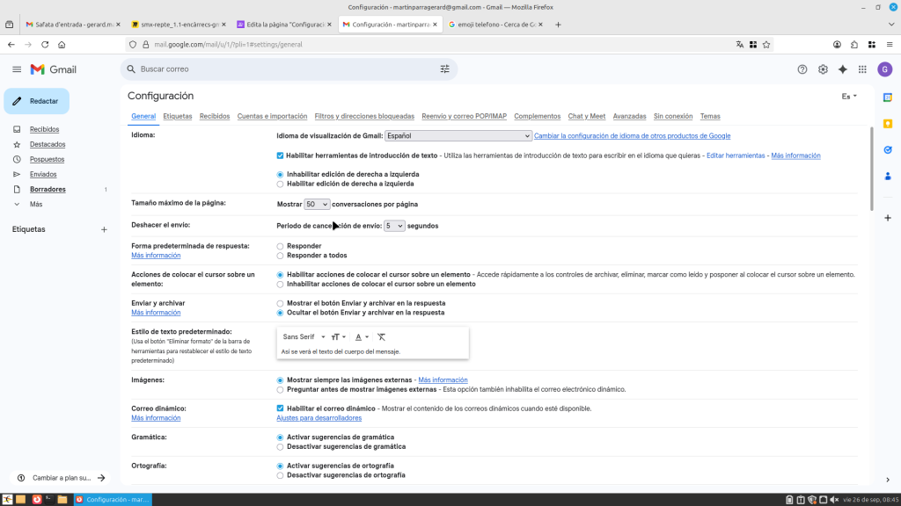Open the Gmail display language dropdown
Image resolution: width=901 pixels, height=506 pixels.
click(x=458, y=136)
